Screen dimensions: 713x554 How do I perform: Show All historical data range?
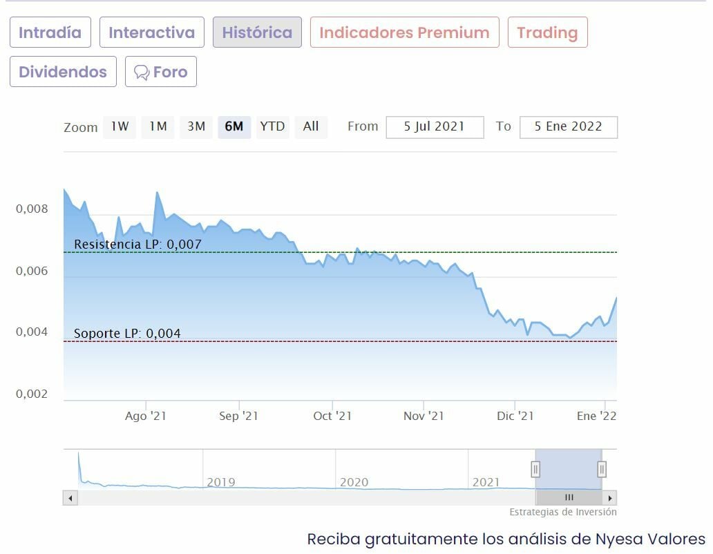point(311,127)
